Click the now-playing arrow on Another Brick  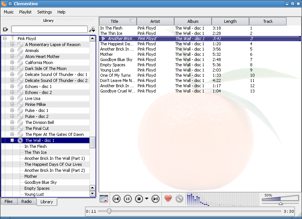click(103, 39)
